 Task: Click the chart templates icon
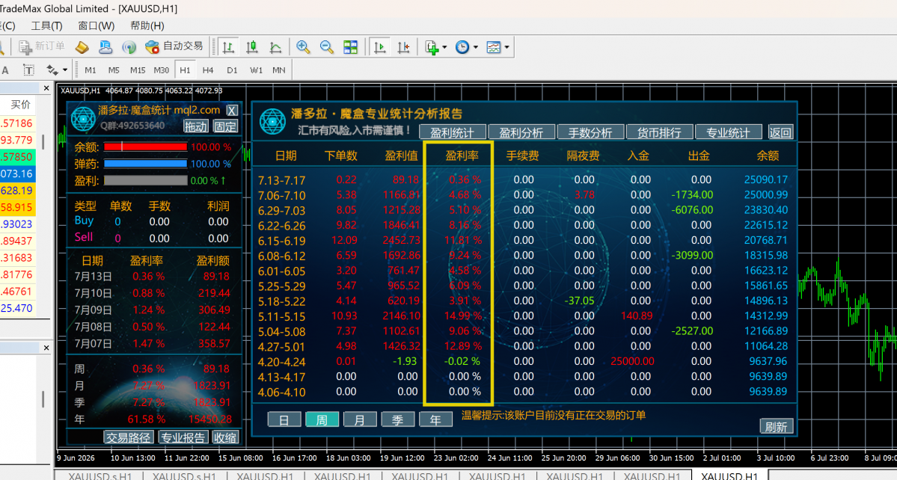[493, 47]
